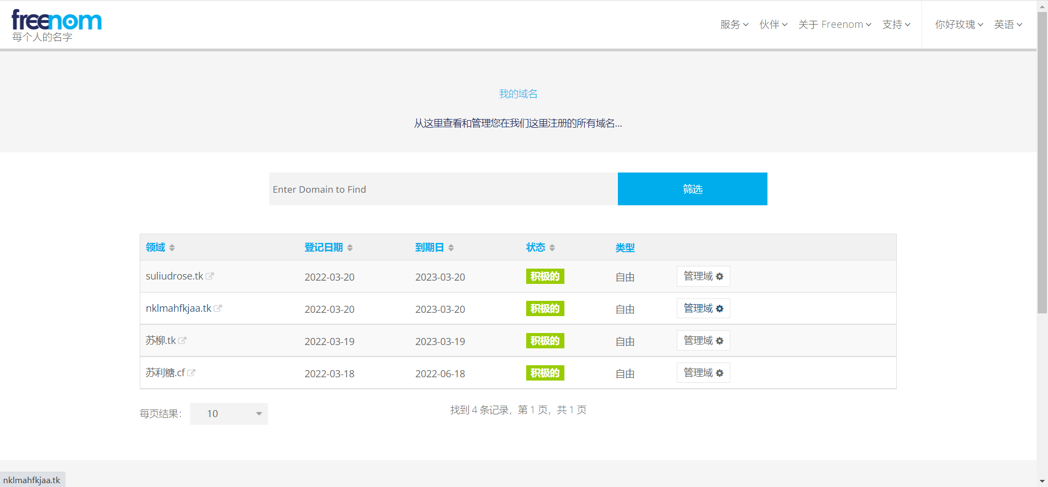Click 我的域名 page heading
1048x487 pixels.
pyautogui.click(x=518, y=94)
